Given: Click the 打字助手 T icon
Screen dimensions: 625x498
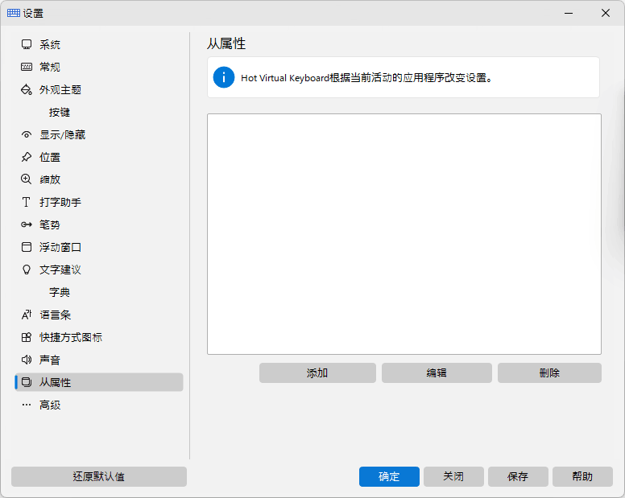Looking at the screenshot, I should point(27,202).
